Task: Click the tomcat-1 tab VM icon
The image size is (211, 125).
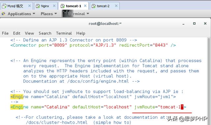Action: pyautogui.click(x=63, y=6)
